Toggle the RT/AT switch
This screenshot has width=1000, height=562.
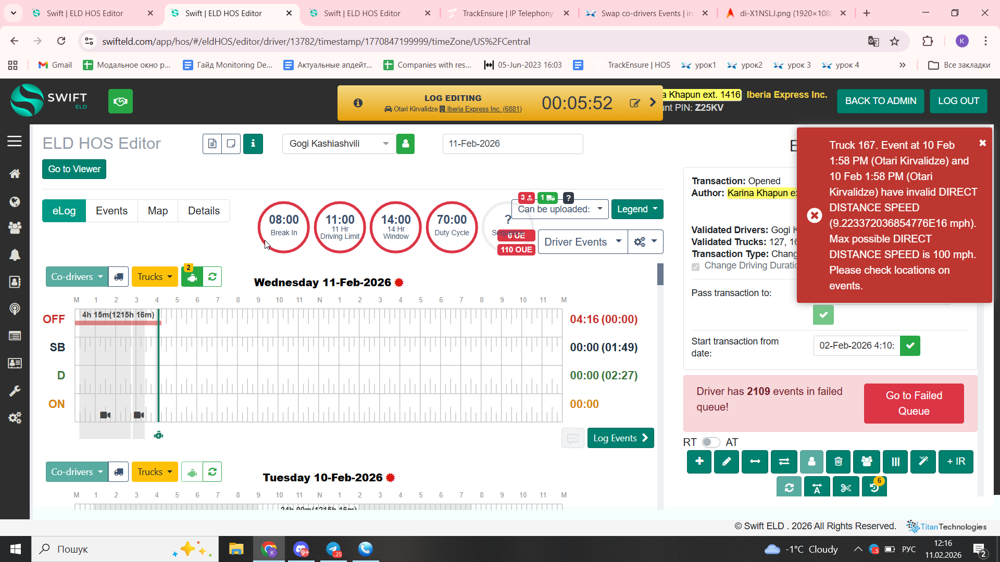(x=710, y=442)
